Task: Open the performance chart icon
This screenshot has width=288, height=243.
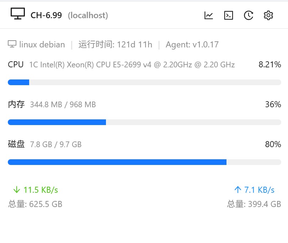Action: (x=209, y=15)
